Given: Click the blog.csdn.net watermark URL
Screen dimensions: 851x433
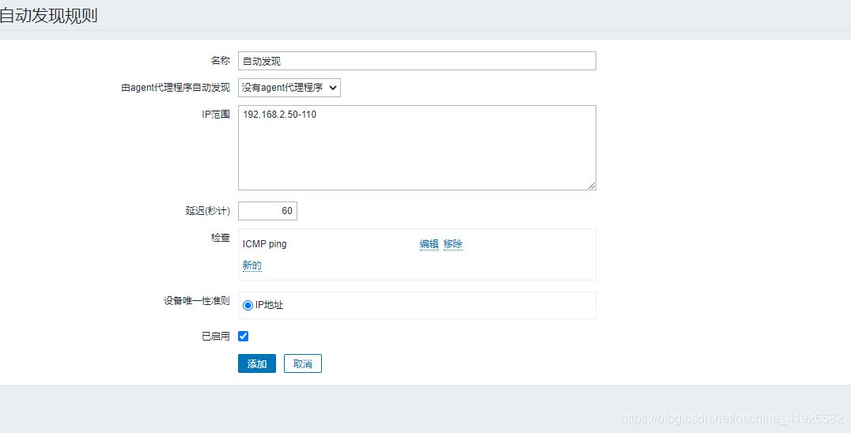Looking at the screenshot, I should [732, 418].
